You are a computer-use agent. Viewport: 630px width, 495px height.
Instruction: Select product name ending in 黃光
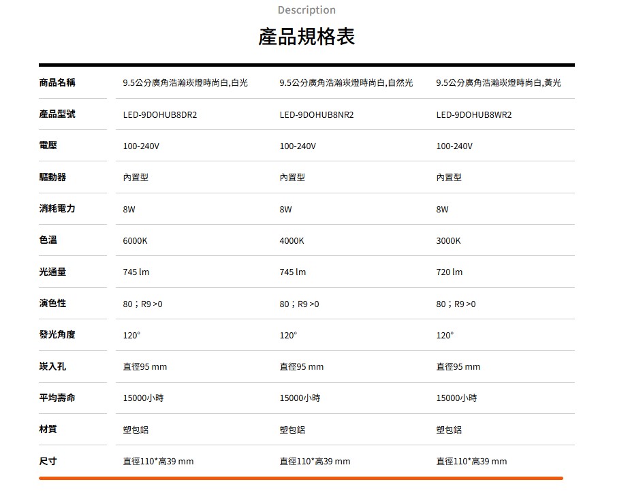coord(499,83)
